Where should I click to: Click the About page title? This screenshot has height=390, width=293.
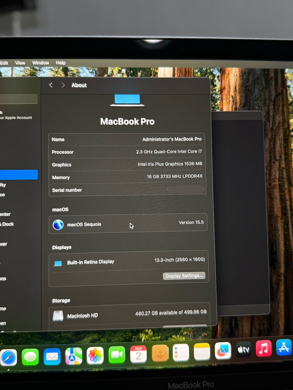click(x=79, y=85)
